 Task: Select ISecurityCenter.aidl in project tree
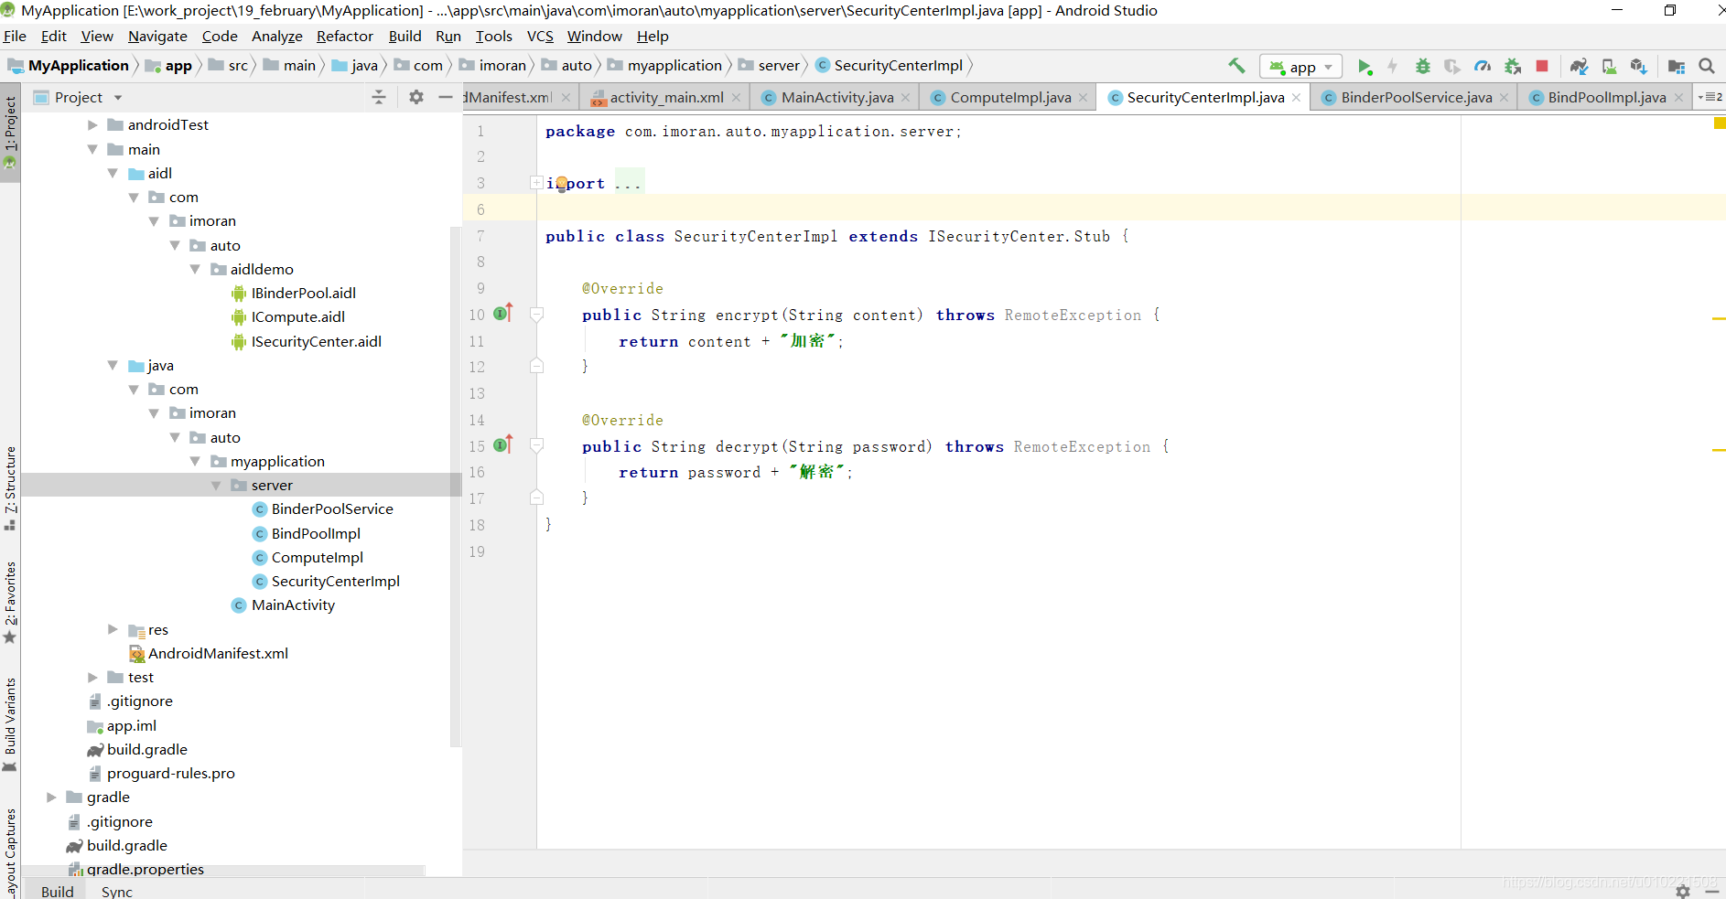[316, 341]
